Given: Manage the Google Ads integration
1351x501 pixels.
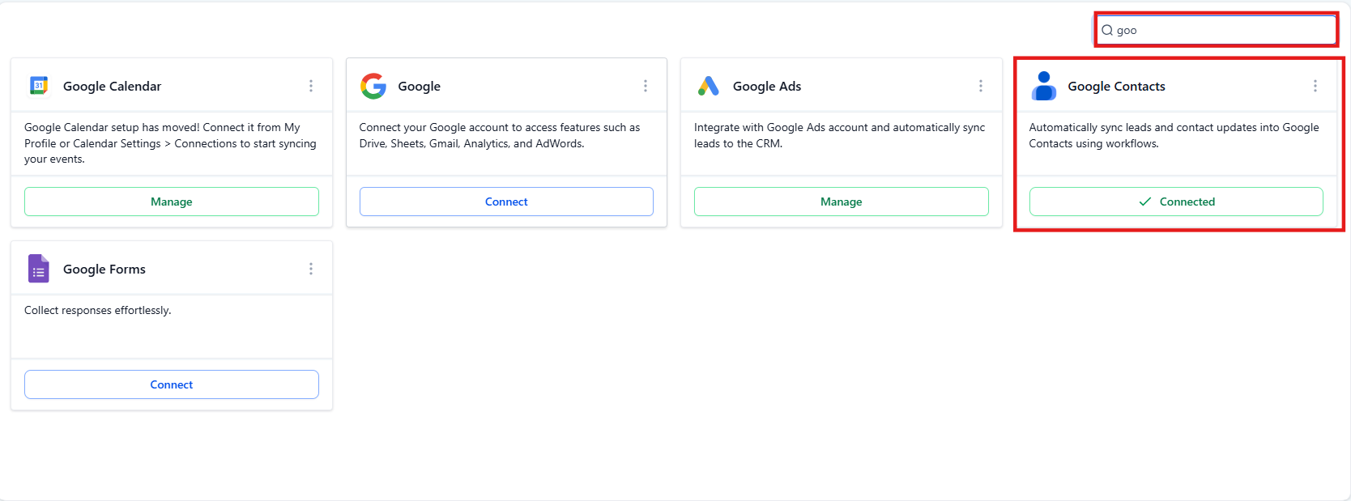Looking at the screenshot, I should tap(841, 202).
